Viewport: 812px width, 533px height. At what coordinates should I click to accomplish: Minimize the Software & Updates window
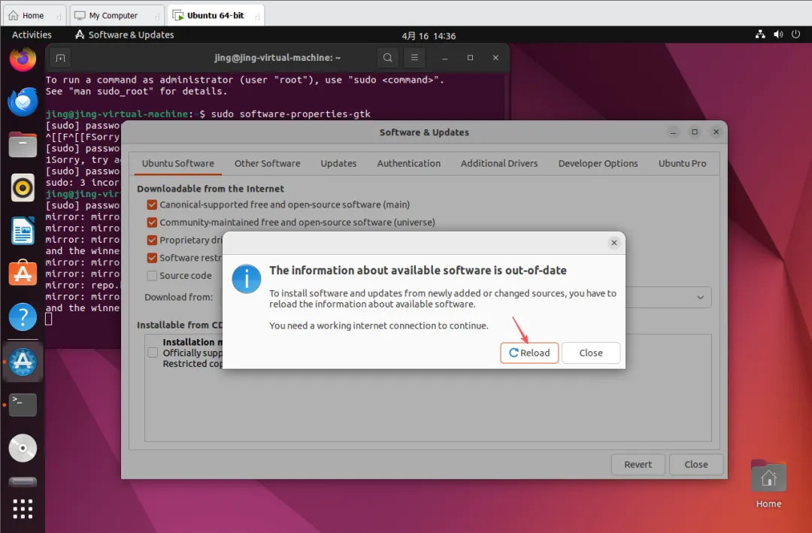(x=673, y=132)
